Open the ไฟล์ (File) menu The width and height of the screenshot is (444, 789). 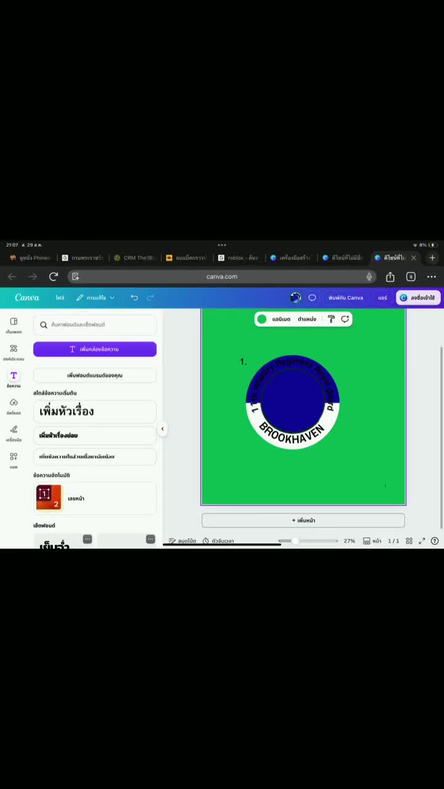60,298
